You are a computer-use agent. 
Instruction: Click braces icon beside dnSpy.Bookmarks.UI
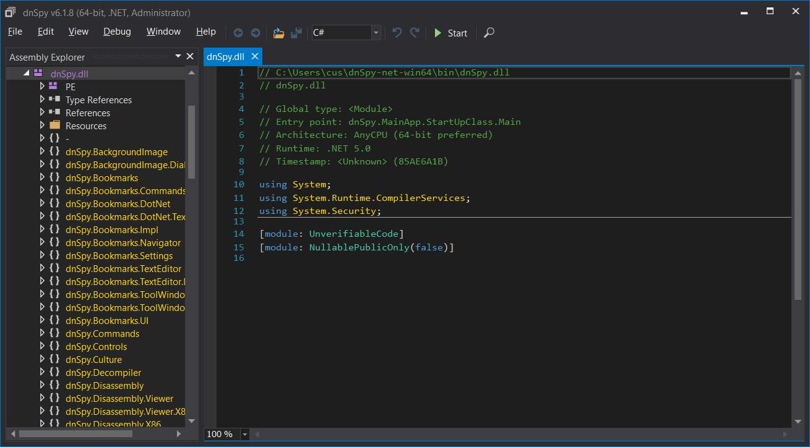click(x=54, y=320)
